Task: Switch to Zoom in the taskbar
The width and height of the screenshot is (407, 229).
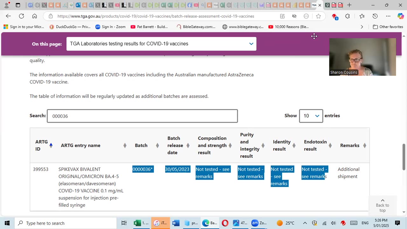Action: click(x=259, y=223)
